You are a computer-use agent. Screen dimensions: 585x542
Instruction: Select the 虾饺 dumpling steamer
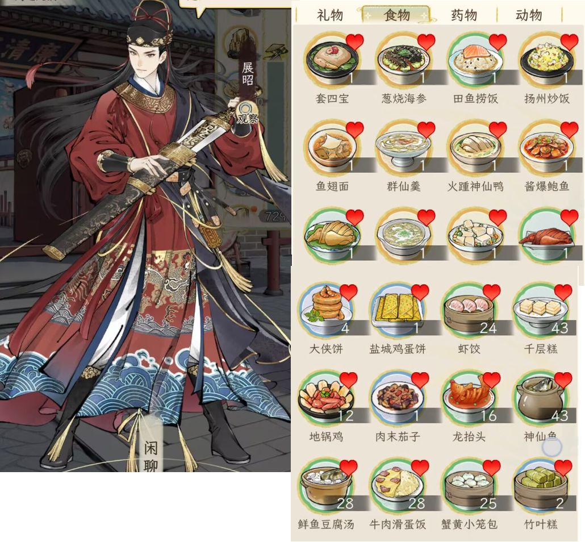point(469,310)
